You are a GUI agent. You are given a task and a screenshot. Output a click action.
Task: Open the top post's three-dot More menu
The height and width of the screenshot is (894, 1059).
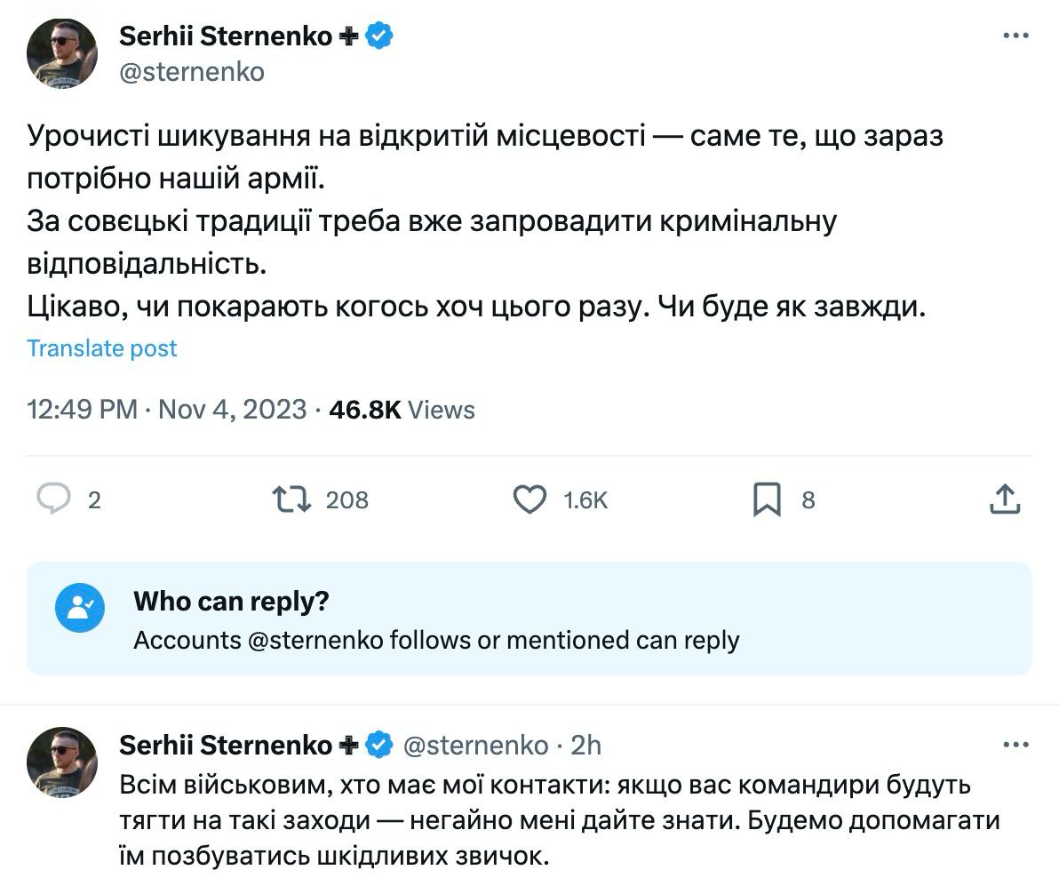click(1015, 36)
